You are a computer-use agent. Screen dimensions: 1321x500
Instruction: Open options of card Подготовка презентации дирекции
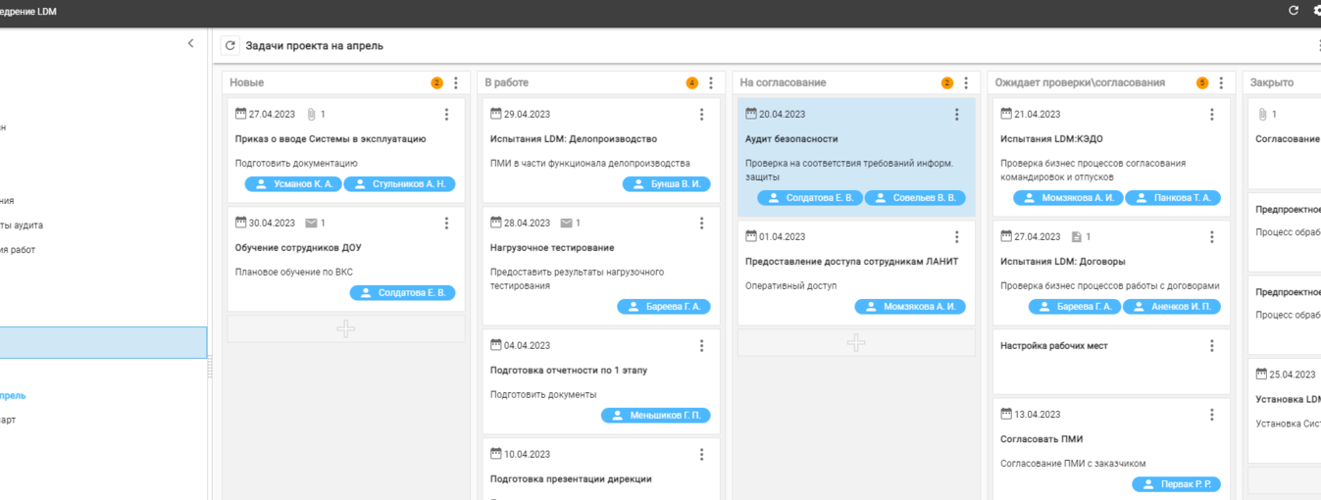(x=701, y=455)
